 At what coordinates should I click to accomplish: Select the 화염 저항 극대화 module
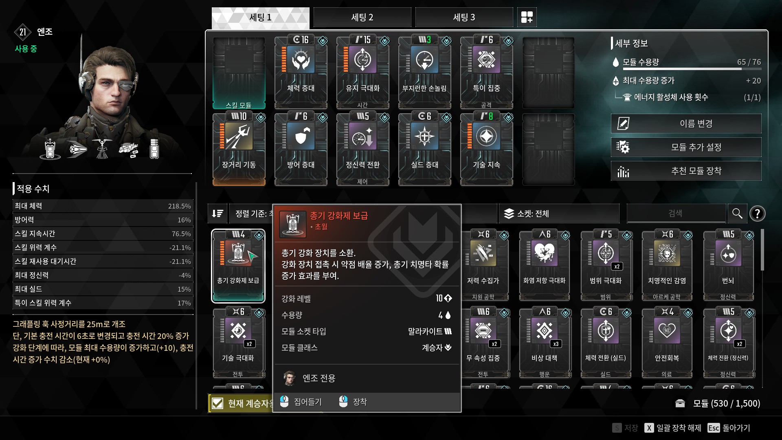click(x=544, y=265)
